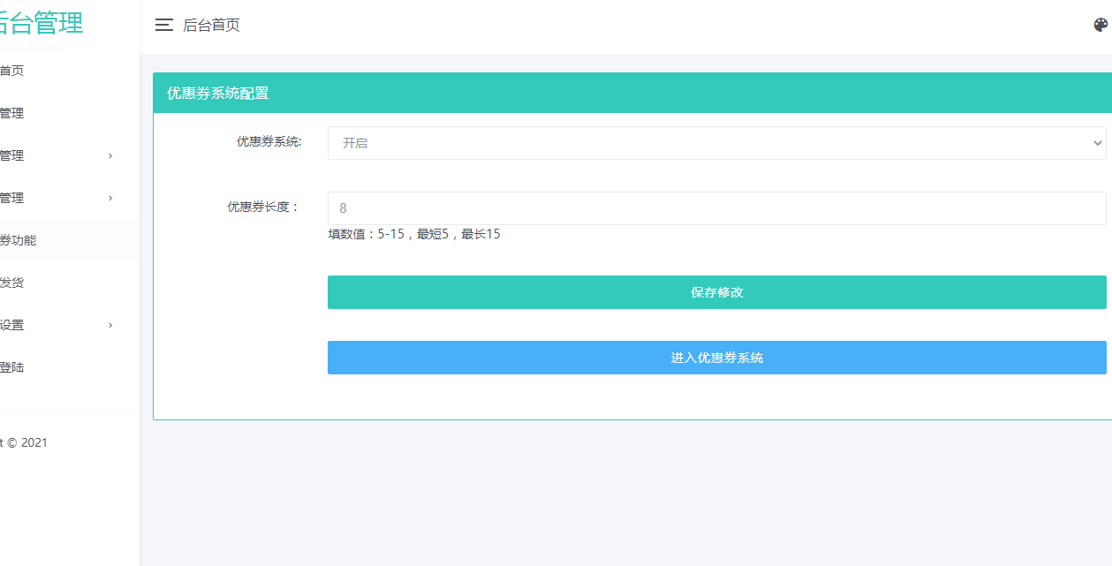Select the 管理 item directly below 首页
The width and height of the screenshot is (1112, 566).
12,113
